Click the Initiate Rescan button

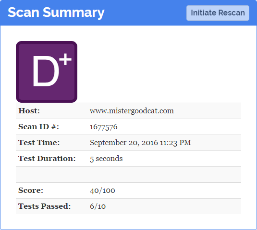tap(218, 13)
